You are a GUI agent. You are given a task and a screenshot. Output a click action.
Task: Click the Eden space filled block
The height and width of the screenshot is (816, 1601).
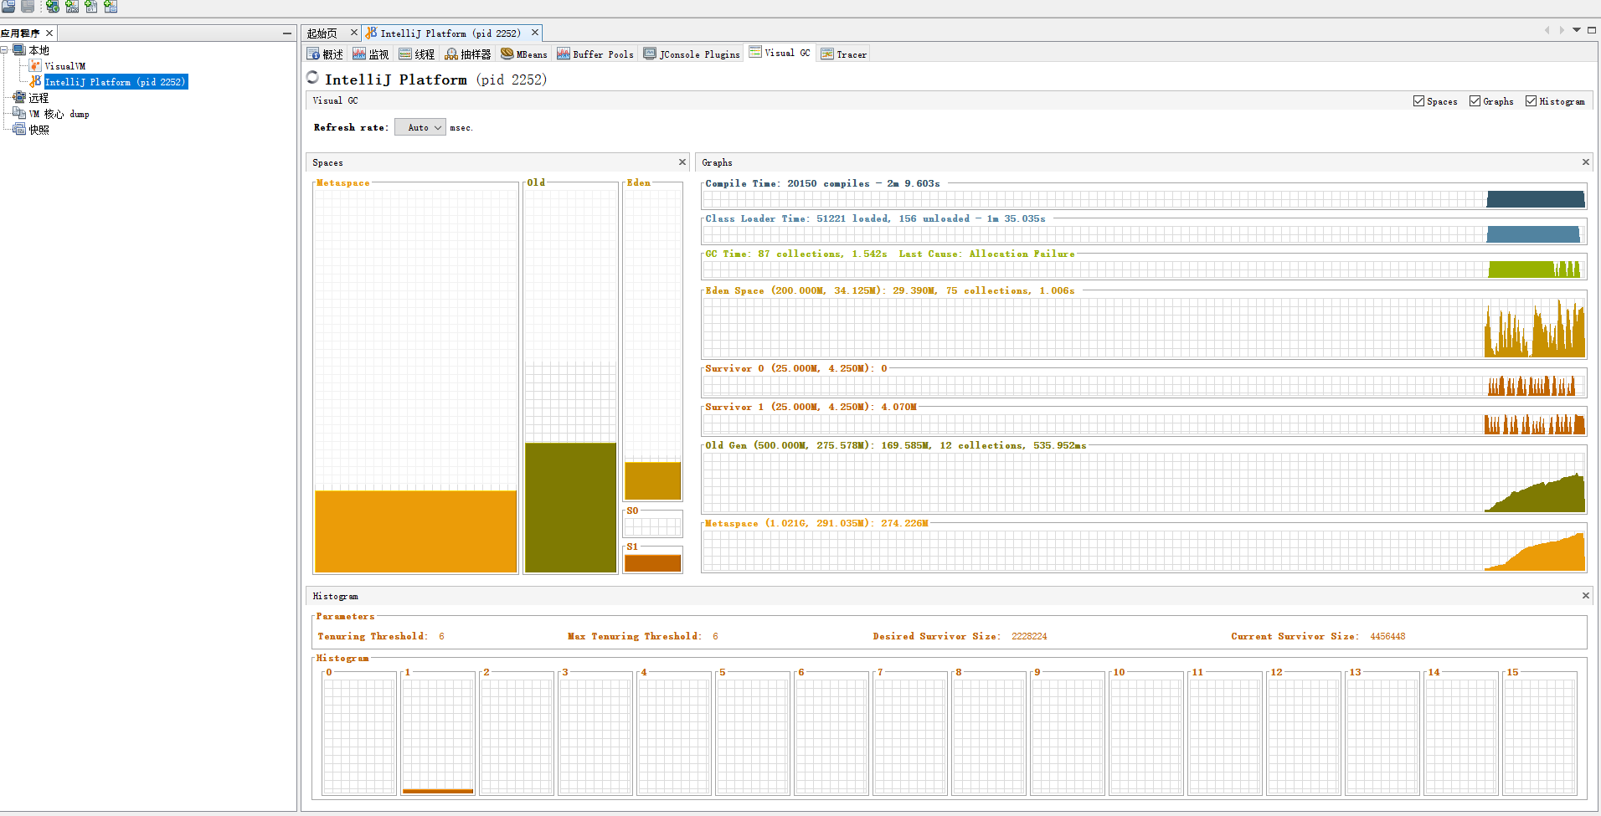(652, 480)
